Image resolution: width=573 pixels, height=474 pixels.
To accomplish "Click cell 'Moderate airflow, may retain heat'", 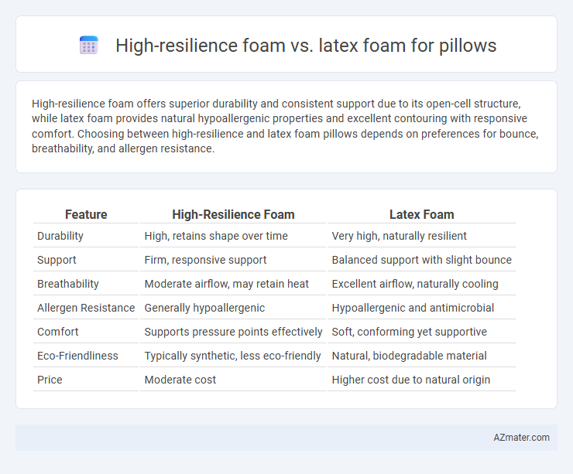I will [227, 284].
